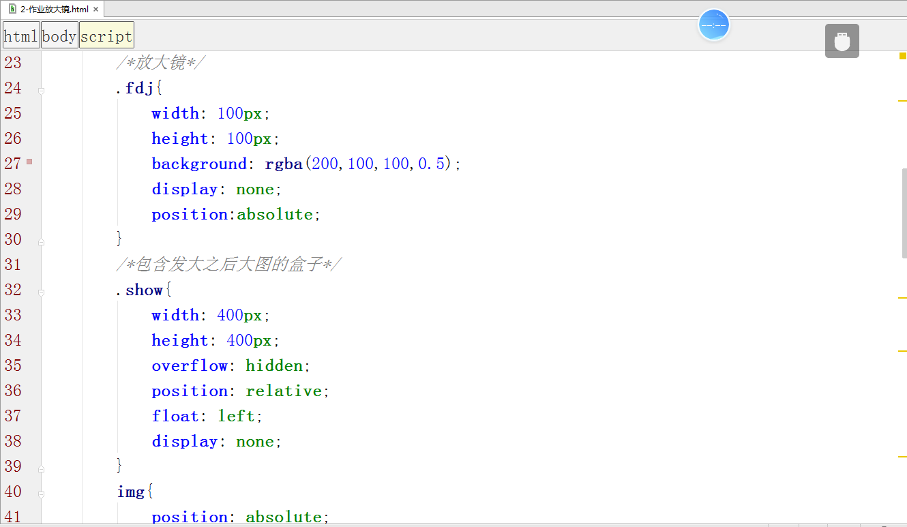Close the 2-作业放大镜.html tab

[95, 10]
